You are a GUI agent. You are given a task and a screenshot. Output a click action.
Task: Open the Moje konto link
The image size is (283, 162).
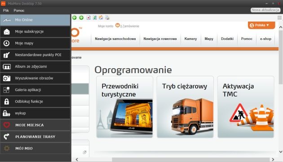pos(106,26)
